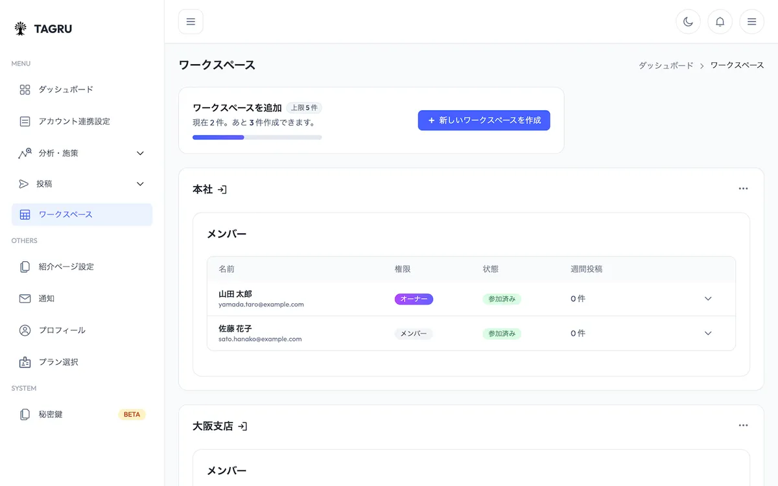Open the hamburger menu next to the logo
Viewport: 778px width, 486px height.
[x=191, y=21]
